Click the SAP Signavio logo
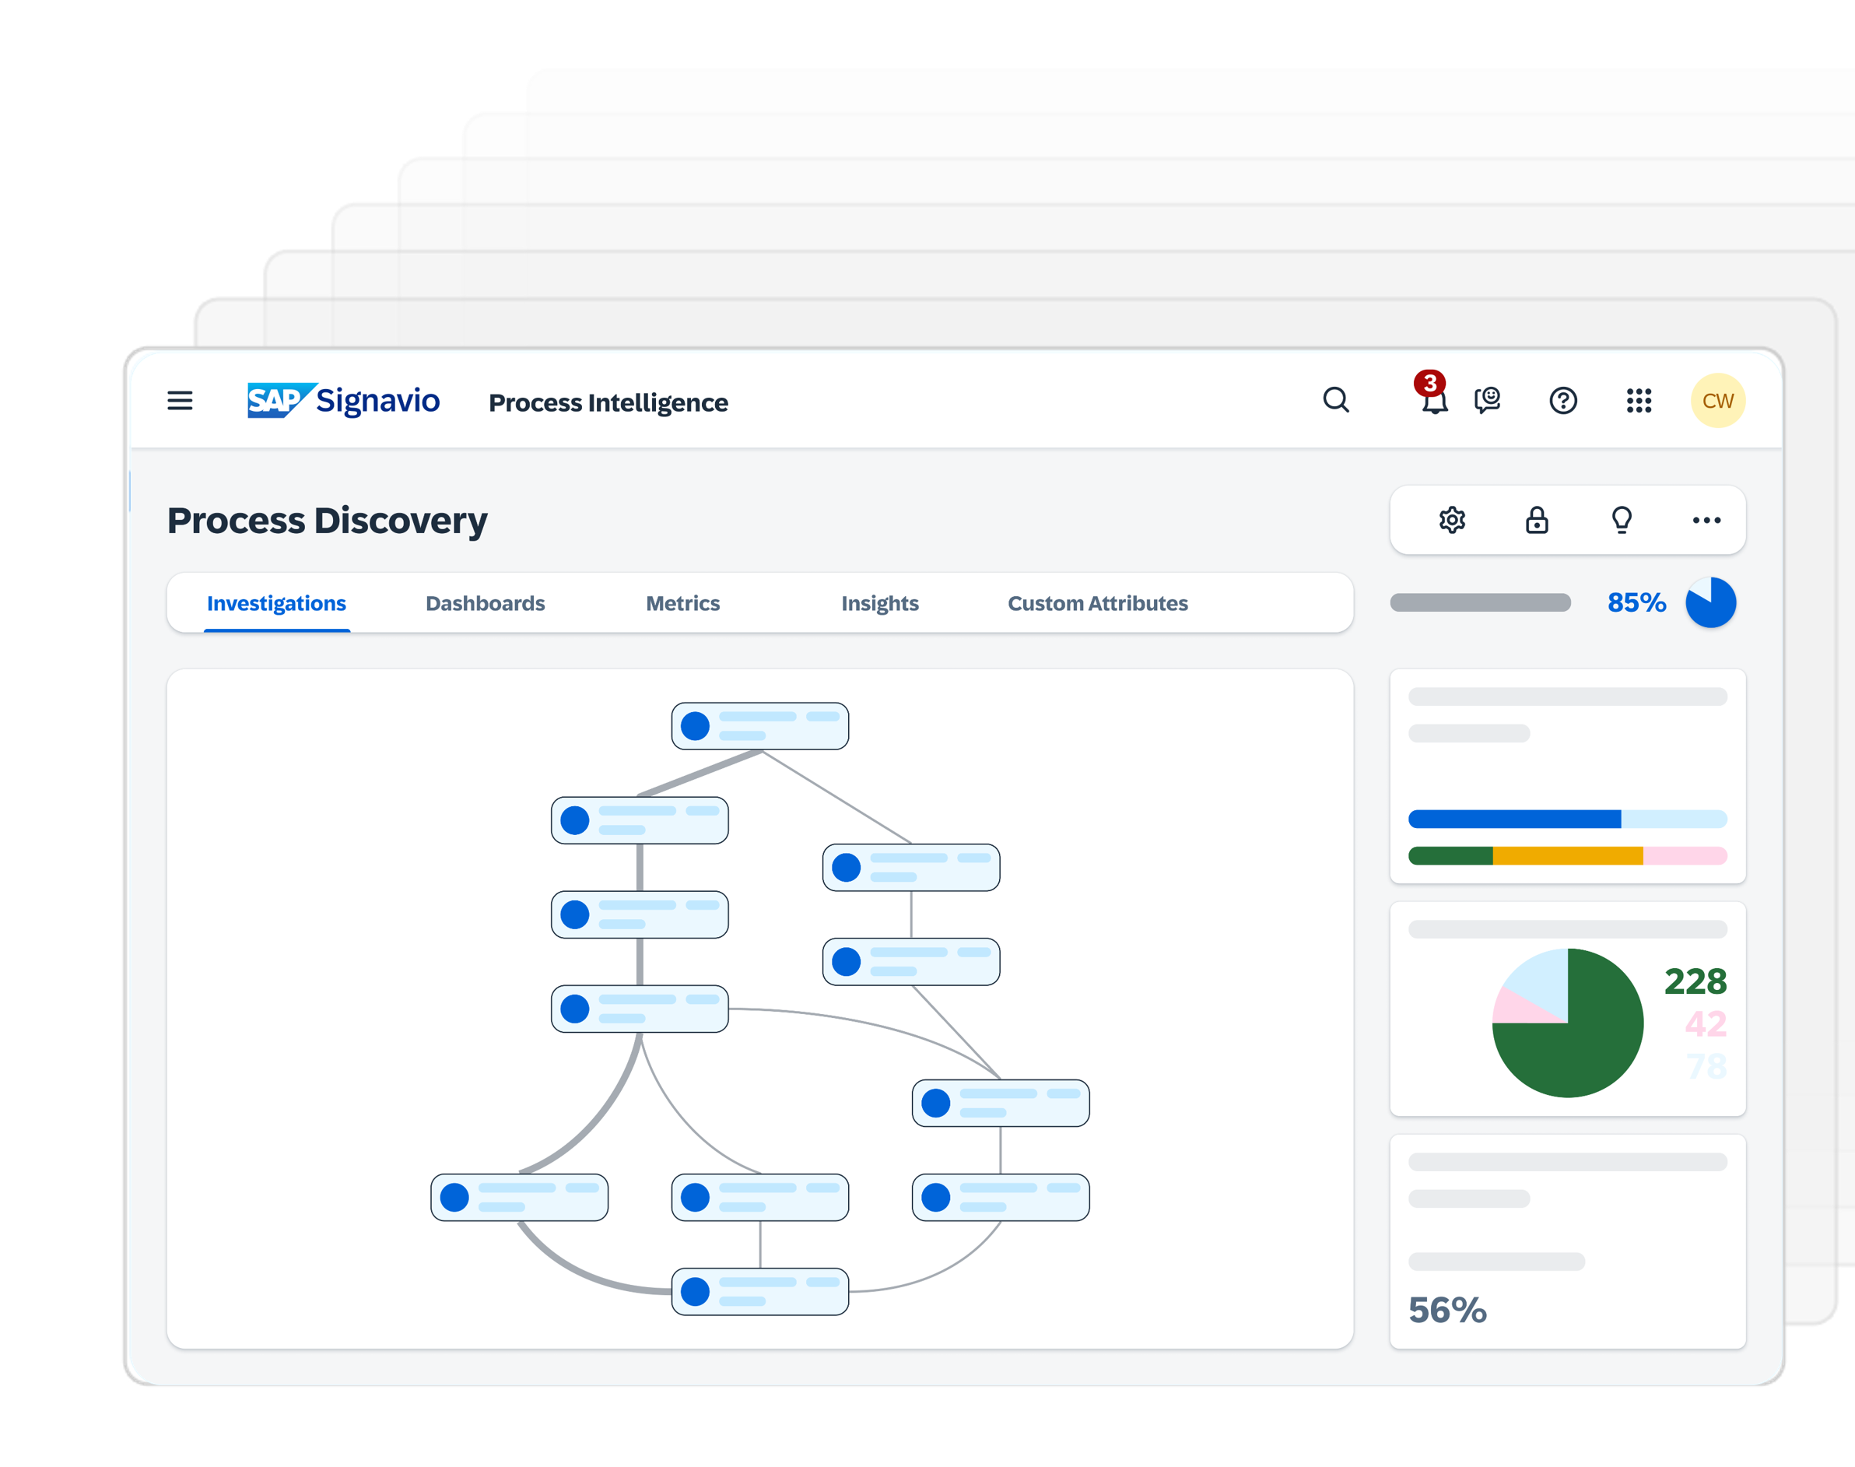Image resolution: width=1855 pixels, height=1467 pixels. coord(343,400)
